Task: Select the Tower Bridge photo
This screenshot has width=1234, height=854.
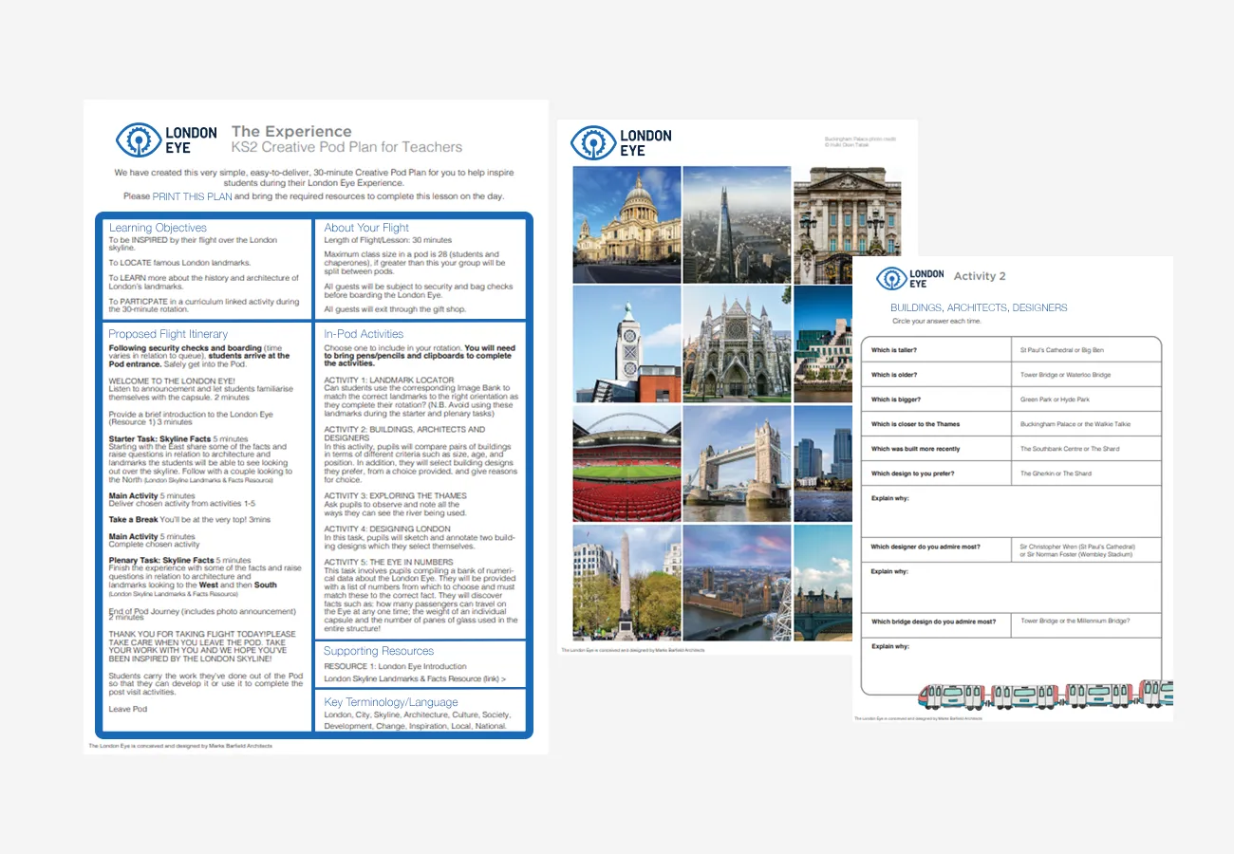Action: (737, 463)
